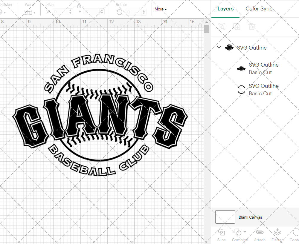Click the Attach label text
The image size is (299, 244).
click(x=260, y=240)
